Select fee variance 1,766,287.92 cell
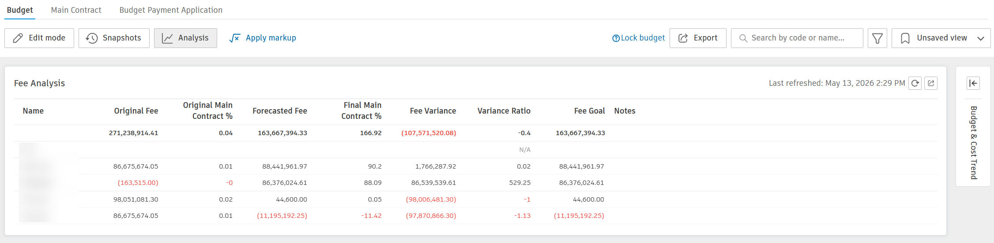Screen dimensions: 994x243 point(436,166)
